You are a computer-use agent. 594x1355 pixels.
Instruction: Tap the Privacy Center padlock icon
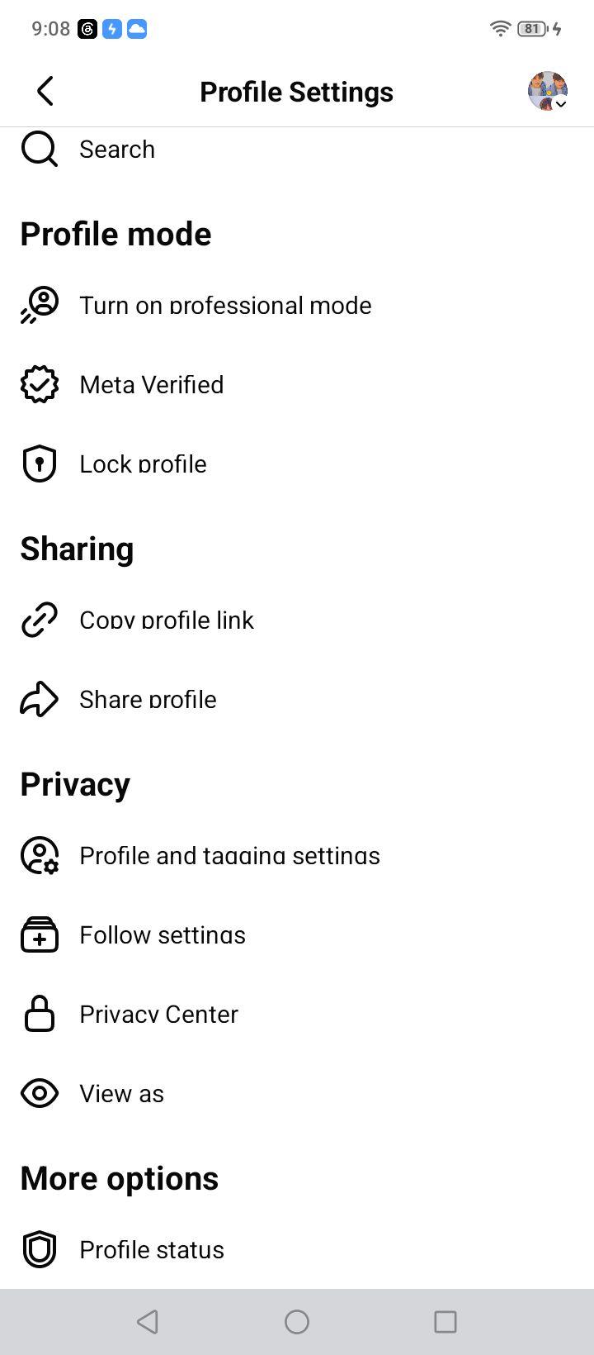click(39, 1015)
